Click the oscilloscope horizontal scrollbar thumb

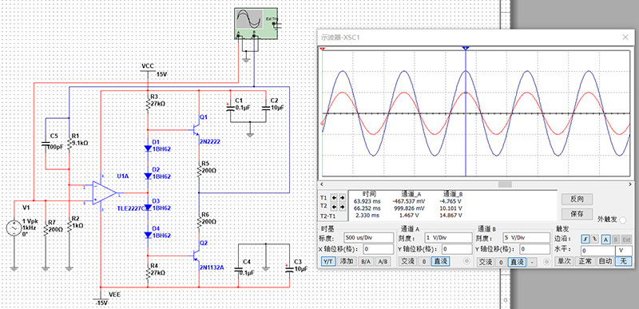pos(505,184)
